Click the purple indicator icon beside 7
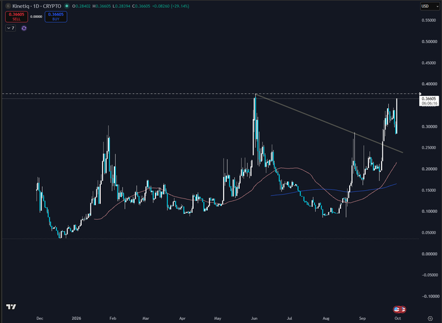Viewport: 442px width, 323px height. point(24,28)
